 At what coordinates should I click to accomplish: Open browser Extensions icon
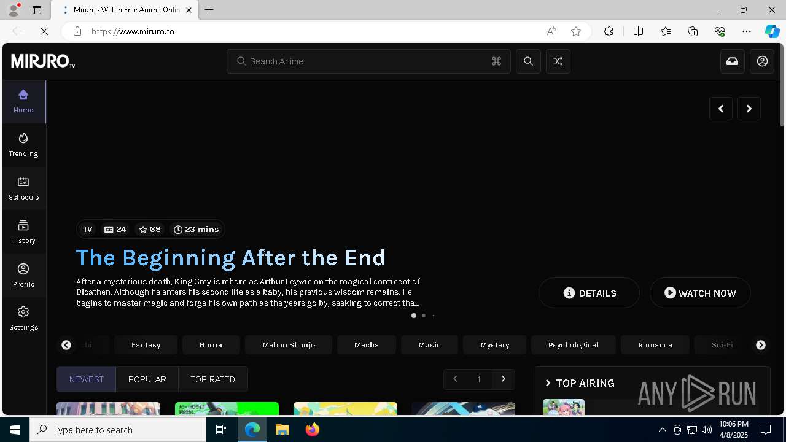609,31
